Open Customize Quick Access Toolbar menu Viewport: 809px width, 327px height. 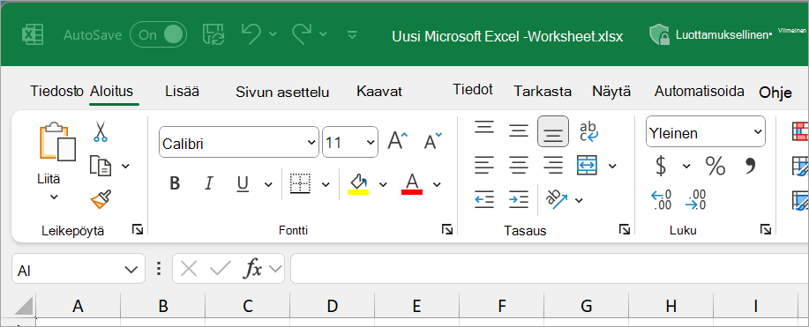[x=352, y=35]
